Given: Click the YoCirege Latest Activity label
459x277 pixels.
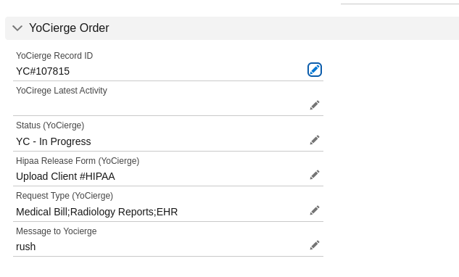Looking at the screenshot, I should tap(62, 91).
